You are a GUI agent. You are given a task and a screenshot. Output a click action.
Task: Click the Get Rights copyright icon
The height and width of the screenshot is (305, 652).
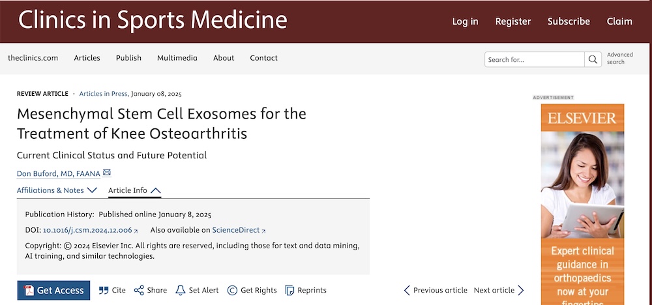coord(232,290)
